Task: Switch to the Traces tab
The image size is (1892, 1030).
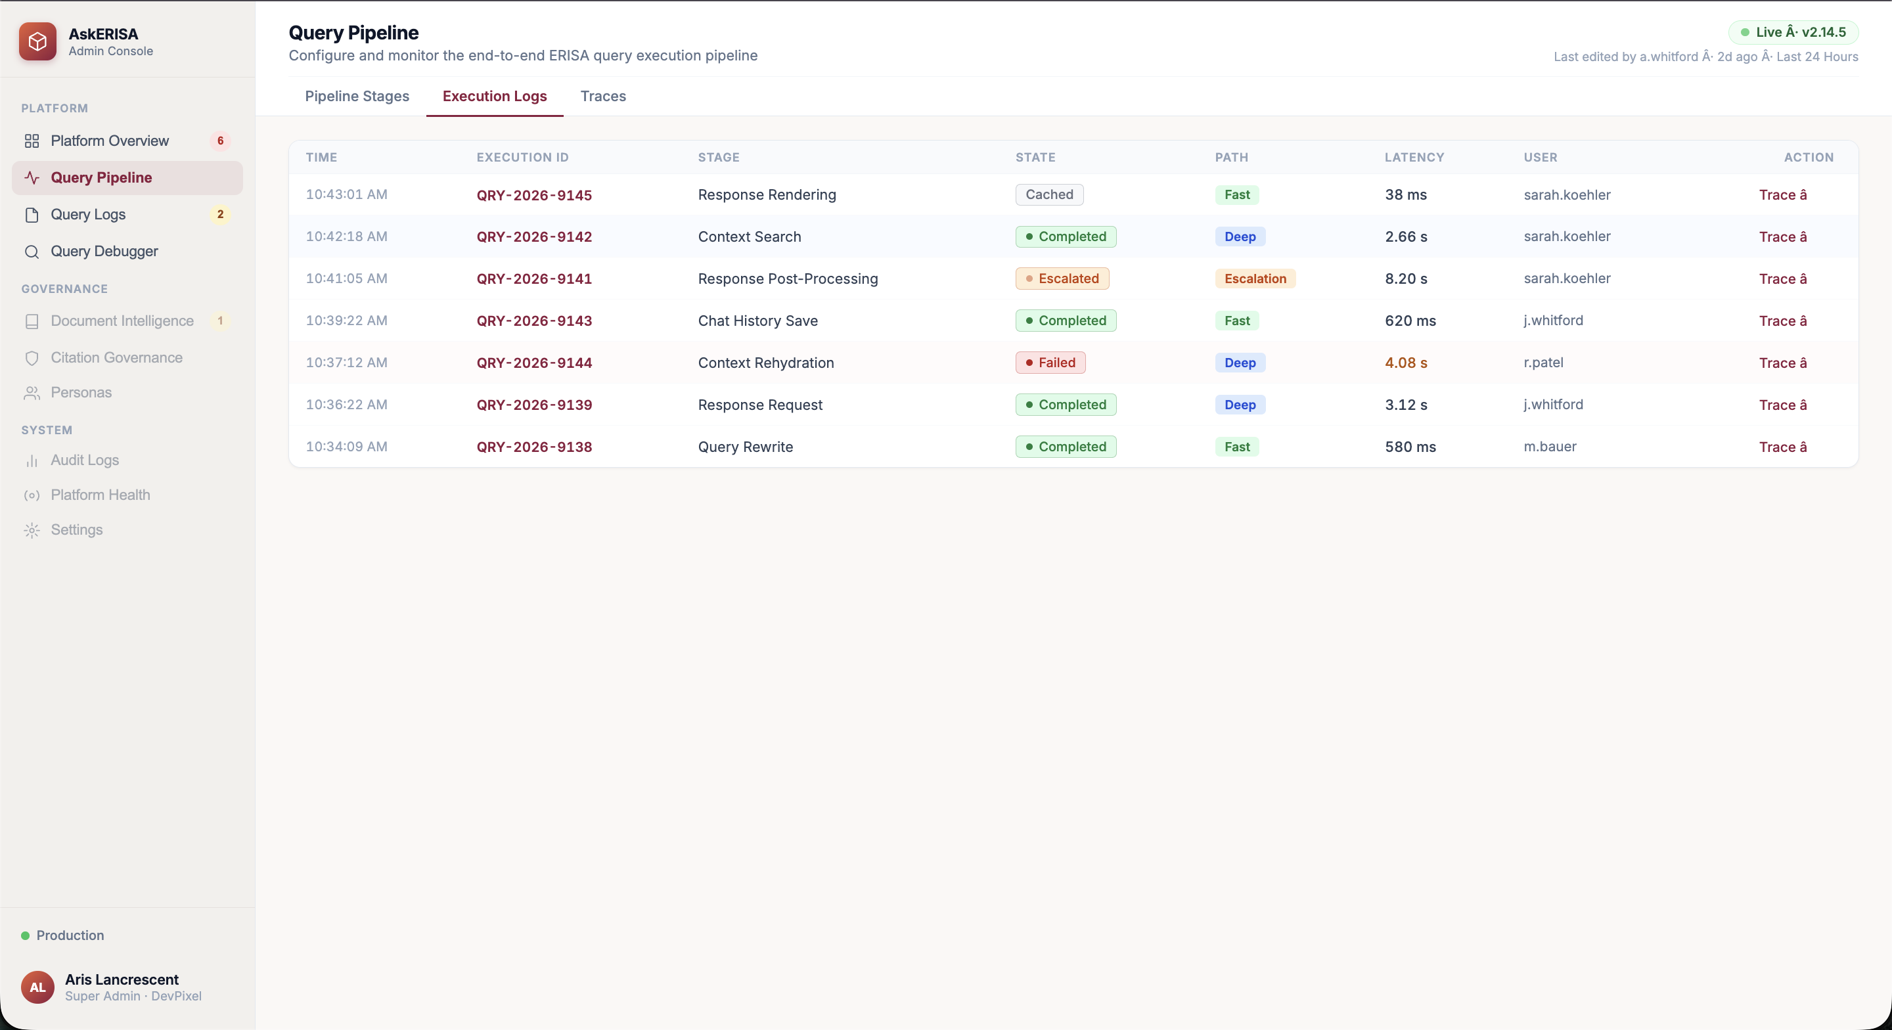Action: pyautogui.click(x=603, y=97)
